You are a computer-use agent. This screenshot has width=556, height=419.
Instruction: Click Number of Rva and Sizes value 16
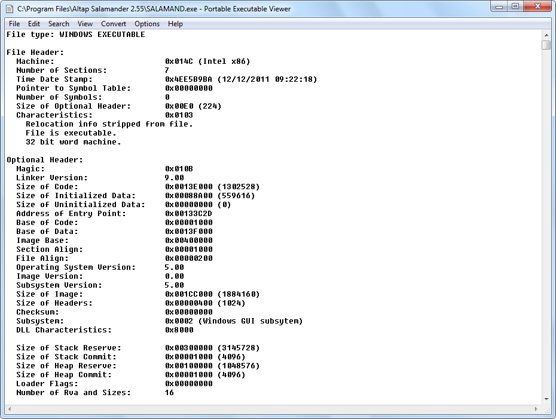click(169, 393)
